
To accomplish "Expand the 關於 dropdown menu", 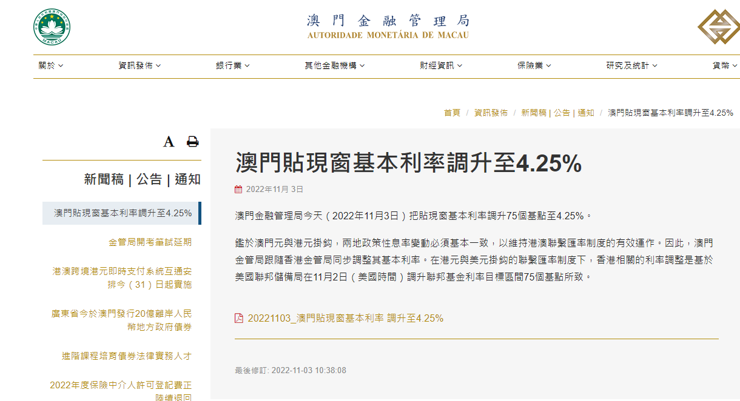I will [50, 65].
